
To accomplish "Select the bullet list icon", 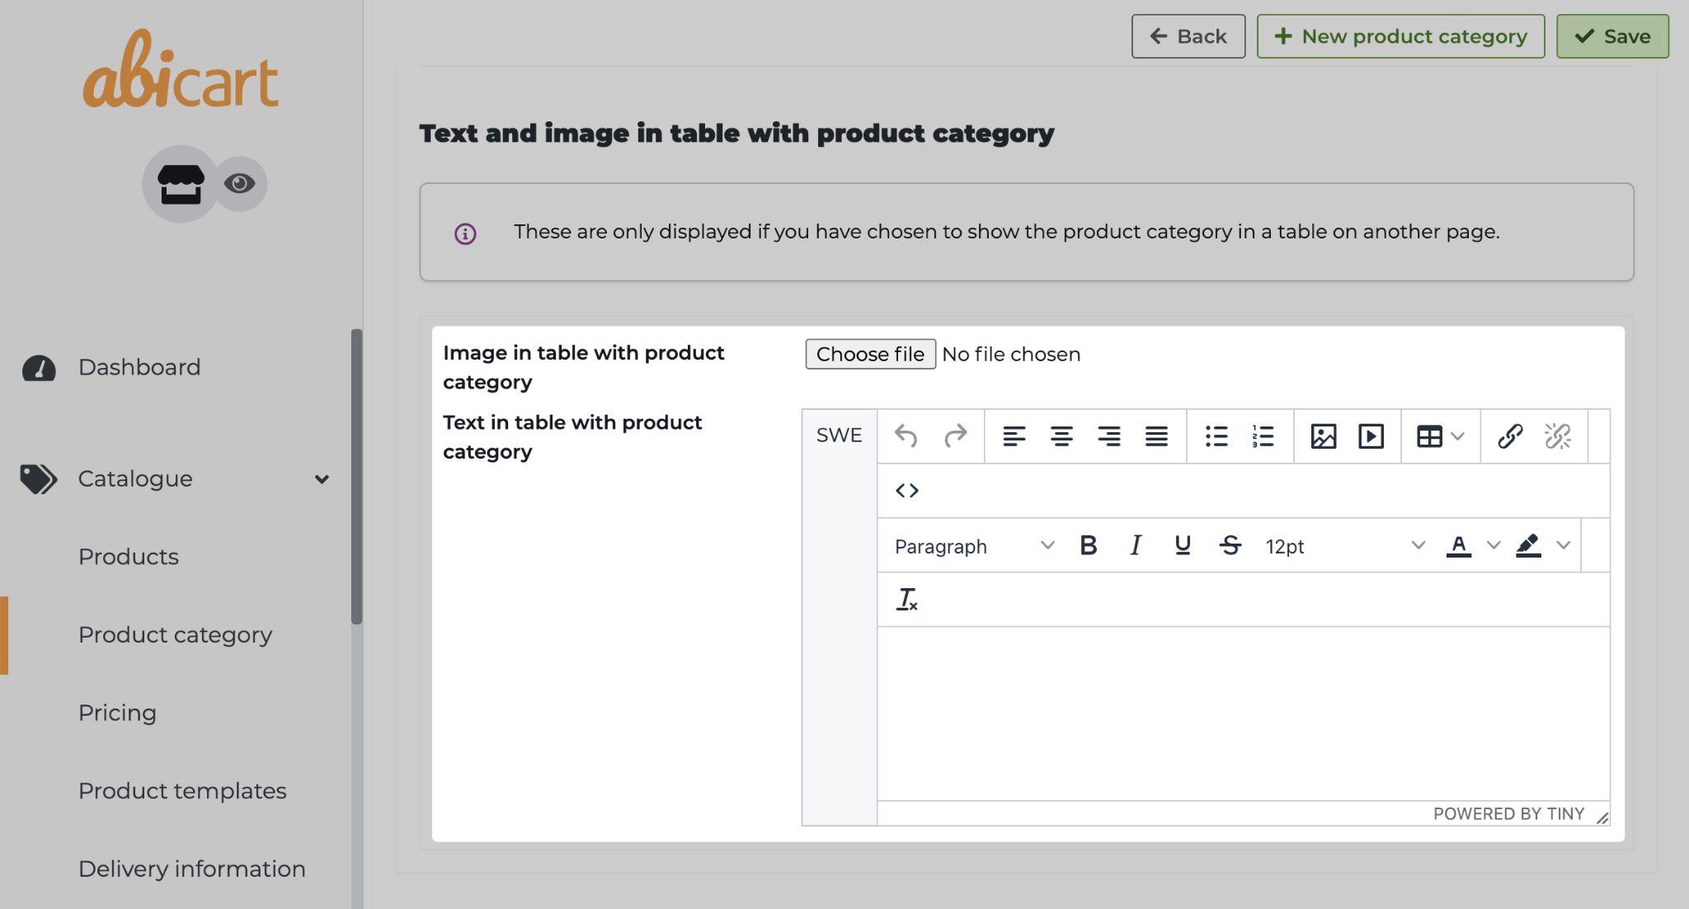I will tap(1216, 436).
